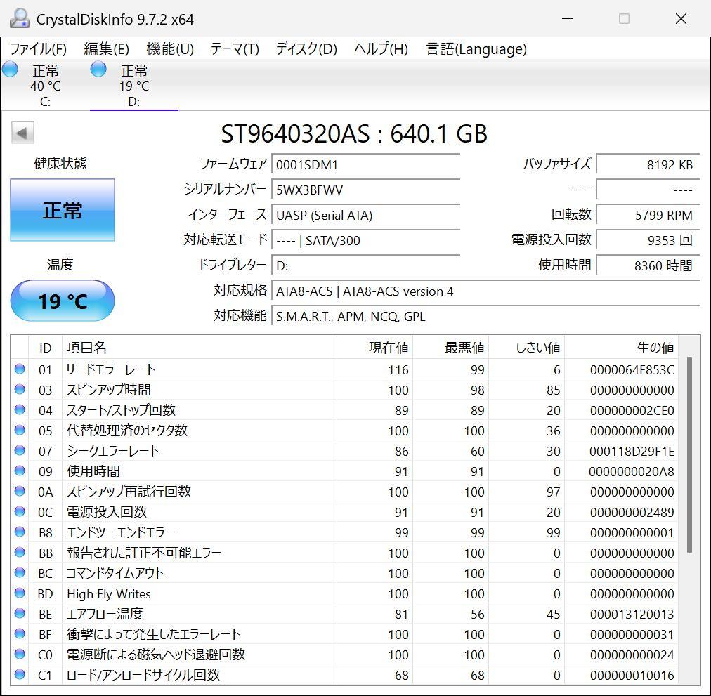Image resolution: width=711 pixels, height=696 pixels.
Task: Click the firmware field 0001SDM1
Action: (365, 164)
